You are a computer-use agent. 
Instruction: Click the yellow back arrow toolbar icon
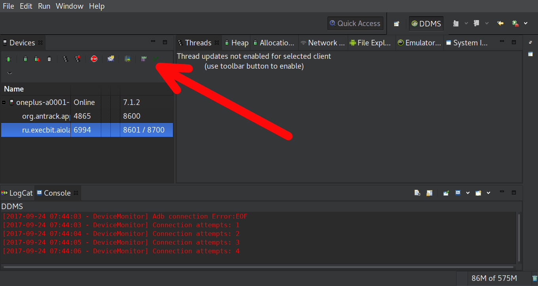[500, 24]
